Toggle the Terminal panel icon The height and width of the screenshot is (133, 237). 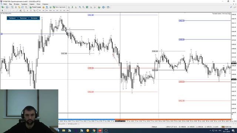click(x=23, y=7)
